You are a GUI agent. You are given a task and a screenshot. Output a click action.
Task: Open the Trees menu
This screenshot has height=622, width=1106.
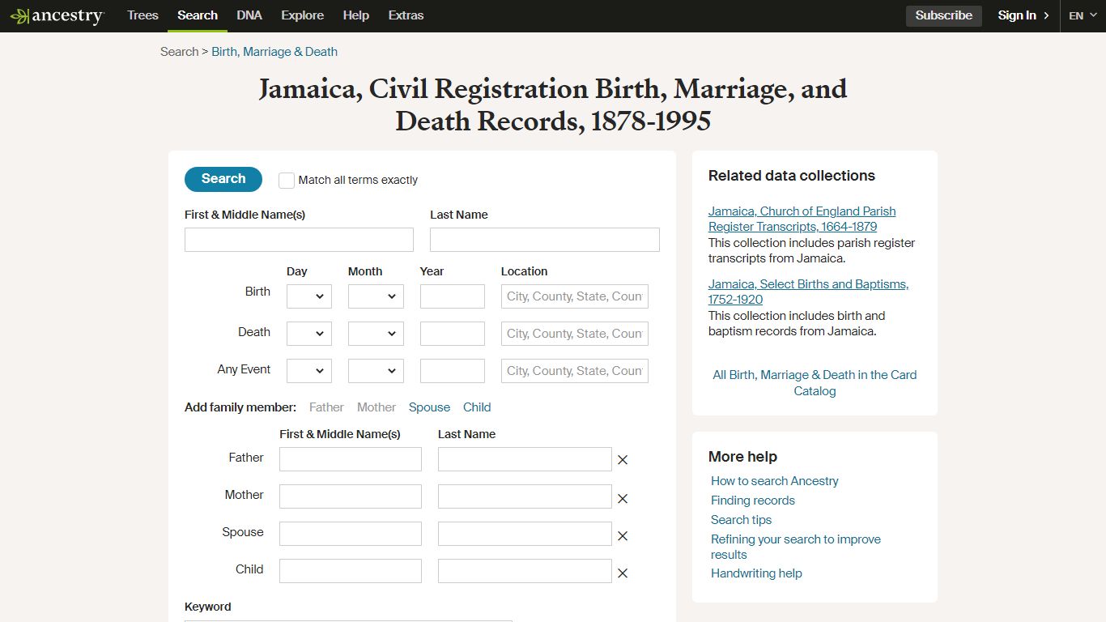(143, 15)
